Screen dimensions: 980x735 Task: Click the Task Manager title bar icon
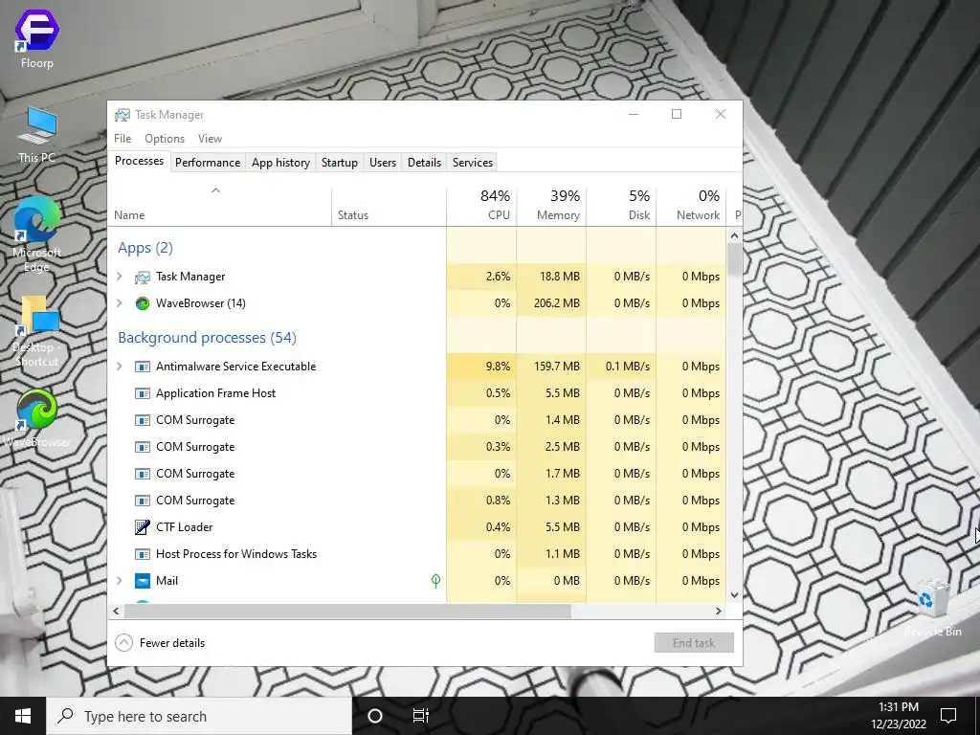coord(122,115)
